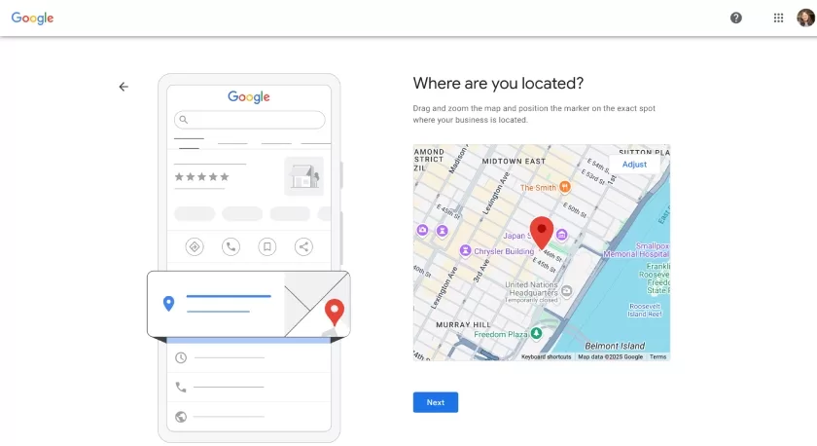Click 'Smallpox Memorial Hospital' map label
The height and width of the screenshot is (446, 817).
click(x=637, y=250)
